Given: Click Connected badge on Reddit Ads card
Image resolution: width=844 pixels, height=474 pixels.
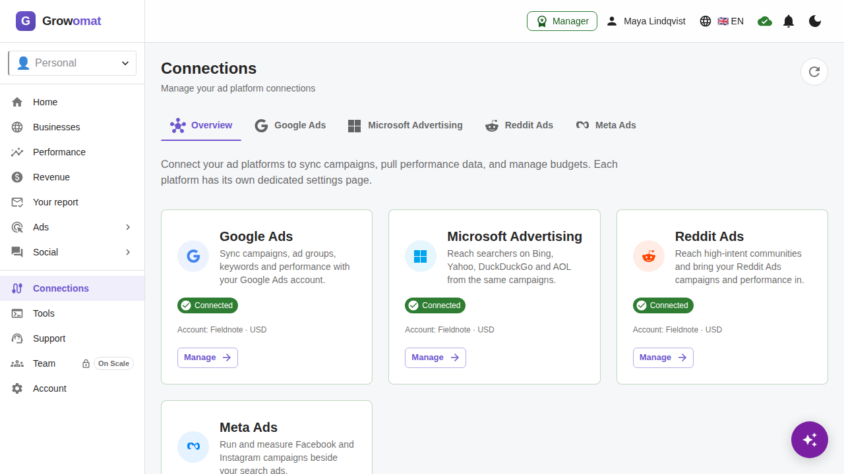Looking at the screenshot, I should pyautogui.click(x=663, y=305).
